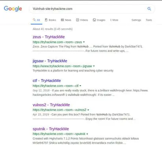The image size is (162, 146).
Task: Click the Google logo
Action: 13,9
